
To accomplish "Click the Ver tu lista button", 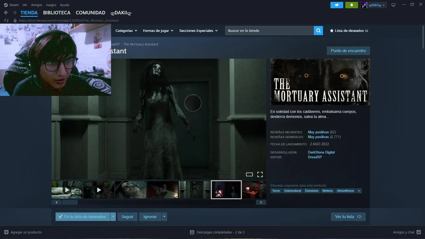I will coord(348,217).
